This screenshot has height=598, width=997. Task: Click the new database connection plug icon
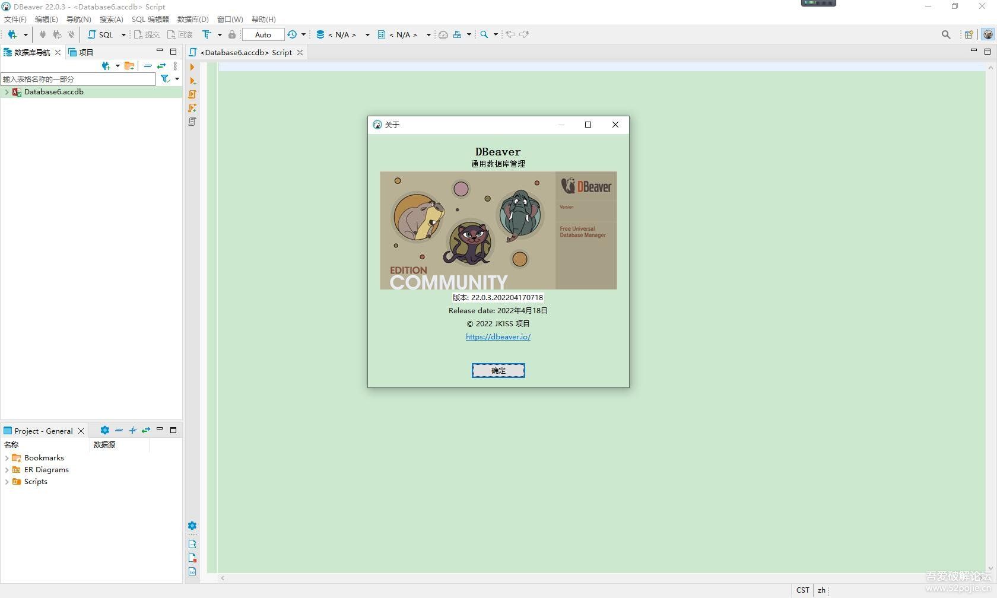pos(12,34)
